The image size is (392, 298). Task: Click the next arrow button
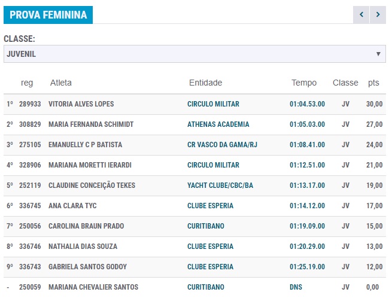(x=378, y=14)
